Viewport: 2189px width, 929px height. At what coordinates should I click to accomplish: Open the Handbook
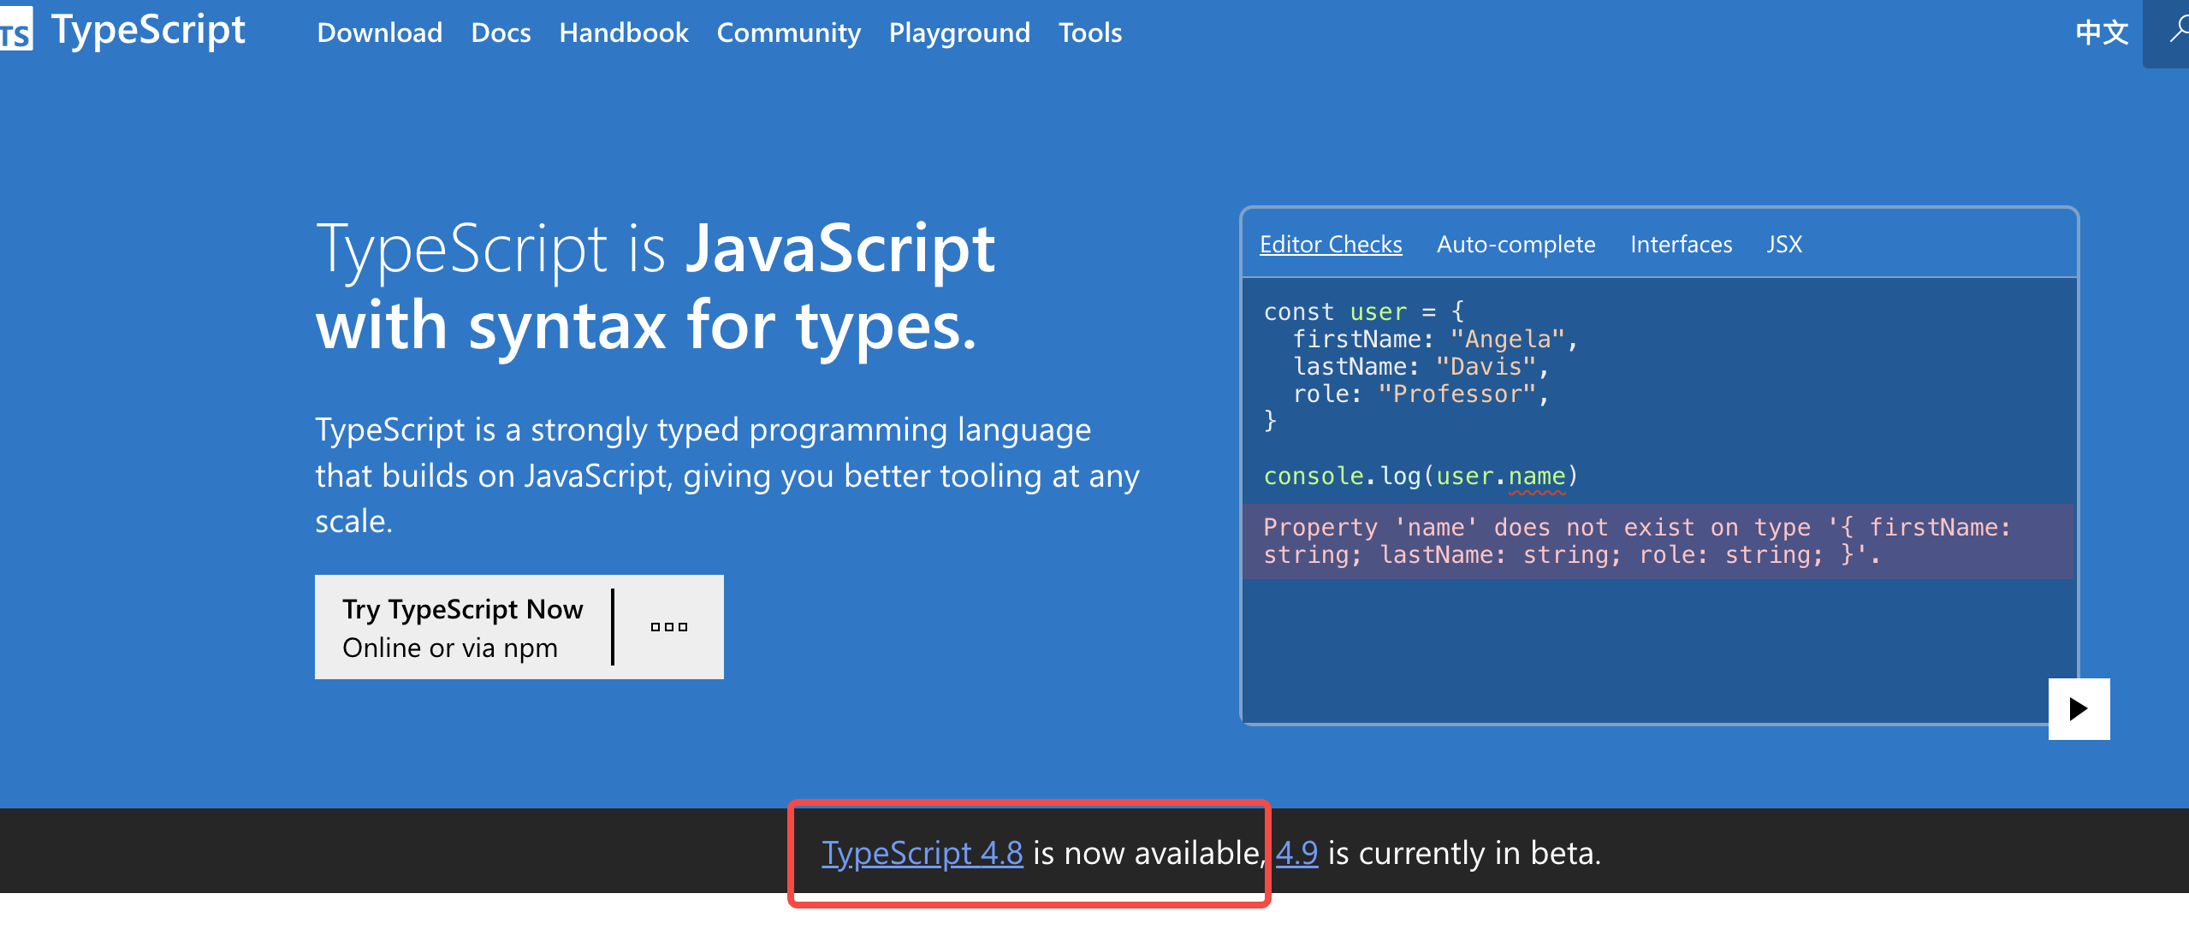[x=623, y=33]
